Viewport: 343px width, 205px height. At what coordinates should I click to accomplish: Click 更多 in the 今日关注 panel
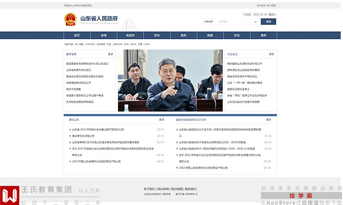click(x=272, y=54)
